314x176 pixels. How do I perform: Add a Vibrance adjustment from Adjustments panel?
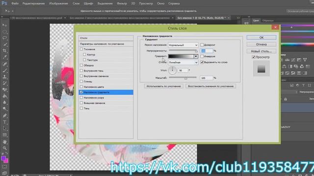coord(305,60)
